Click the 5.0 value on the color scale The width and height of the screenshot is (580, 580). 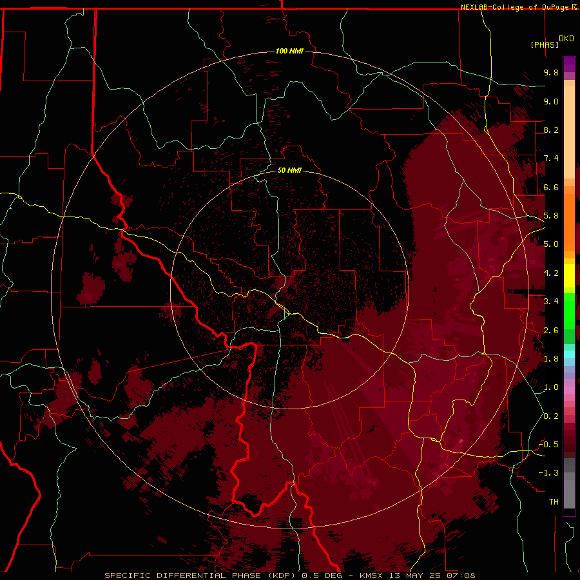(x=551, y=244)
